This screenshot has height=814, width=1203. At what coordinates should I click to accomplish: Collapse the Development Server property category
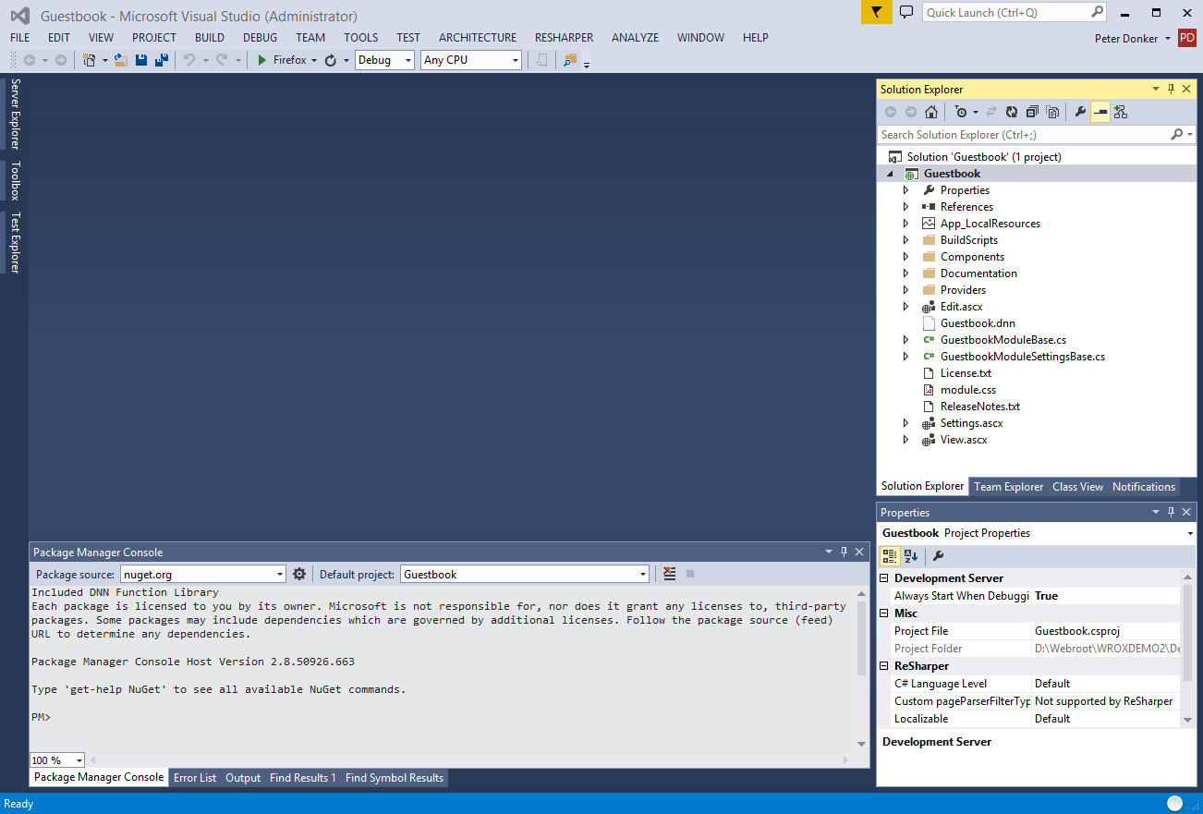pyautogui.click(x=885, y=578)
